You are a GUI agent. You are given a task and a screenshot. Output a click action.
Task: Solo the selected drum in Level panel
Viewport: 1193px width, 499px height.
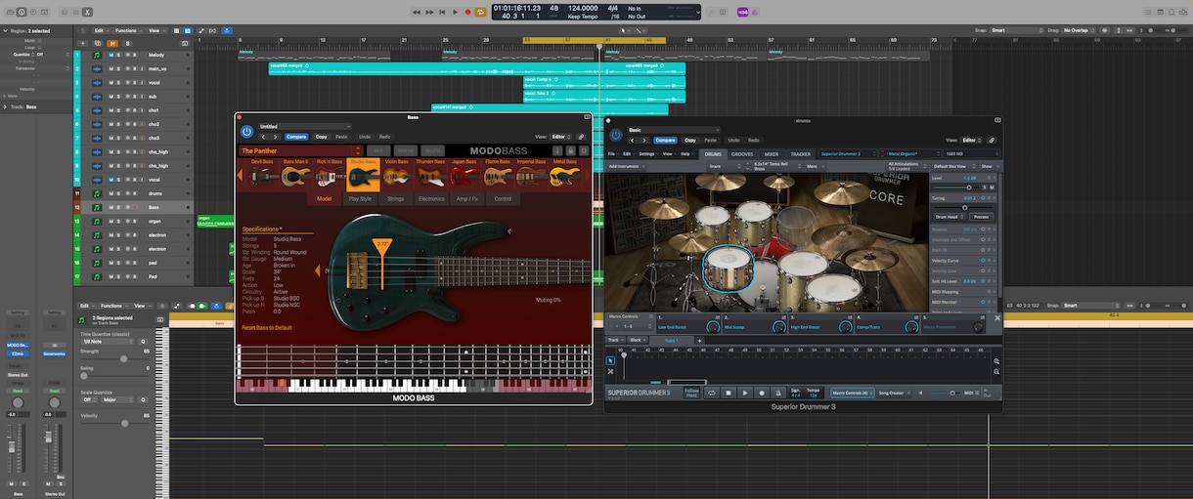click(984, 187)
